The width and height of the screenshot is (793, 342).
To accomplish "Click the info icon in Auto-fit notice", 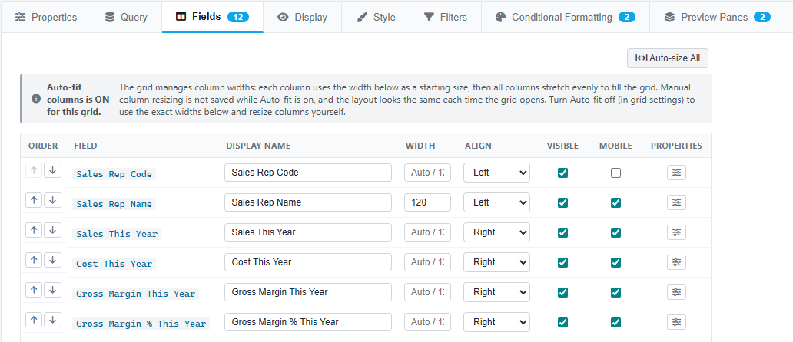I will 36,99.
